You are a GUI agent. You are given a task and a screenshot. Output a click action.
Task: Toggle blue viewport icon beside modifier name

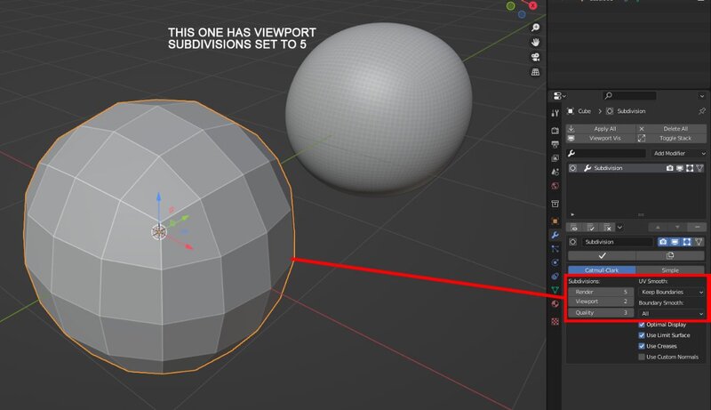click(x=675, y=242)
